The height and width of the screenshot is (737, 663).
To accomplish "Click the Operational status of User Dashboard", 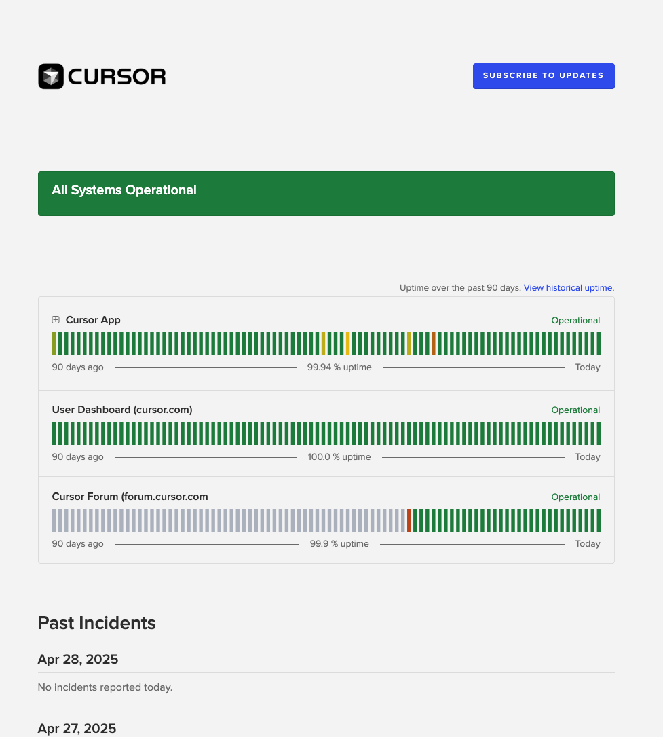I will [x=575, y=410].
